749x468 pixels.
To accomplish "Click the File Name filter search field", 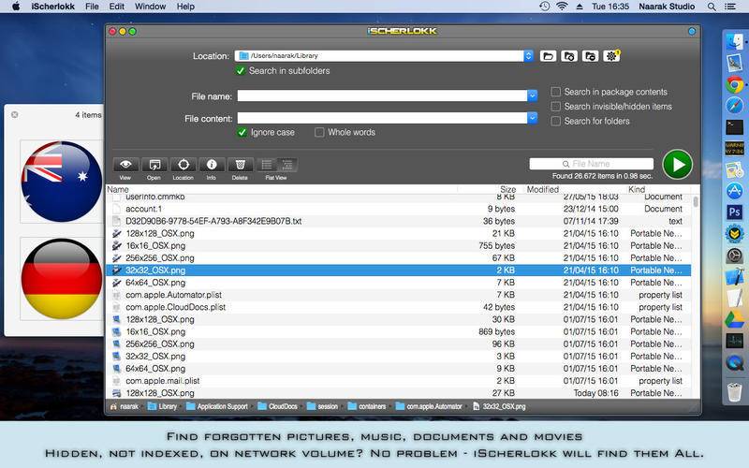I will tap(592, 164).
